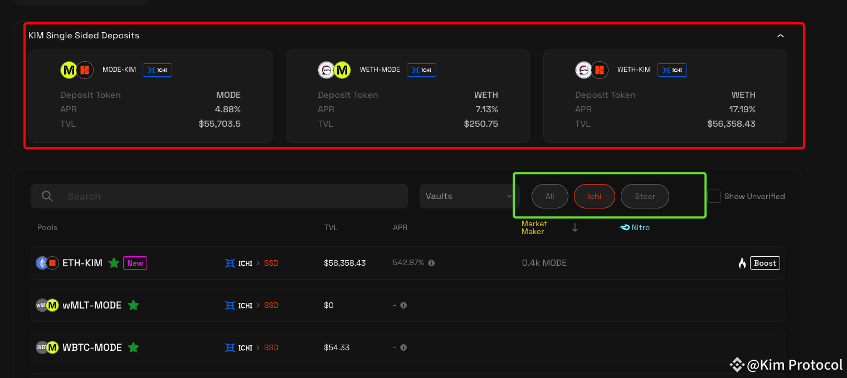Viewport: 847px width, 378px height.
Task: Click the $250.75 TVL on WETH-MODE card
Action: click(x=481, y=124)
